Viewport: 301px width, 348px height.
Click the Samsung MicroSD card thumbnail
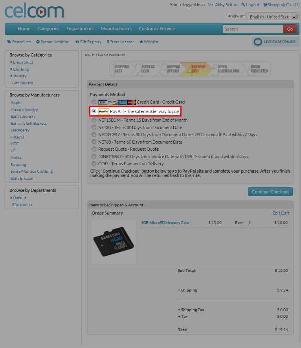tap(114, 241)
